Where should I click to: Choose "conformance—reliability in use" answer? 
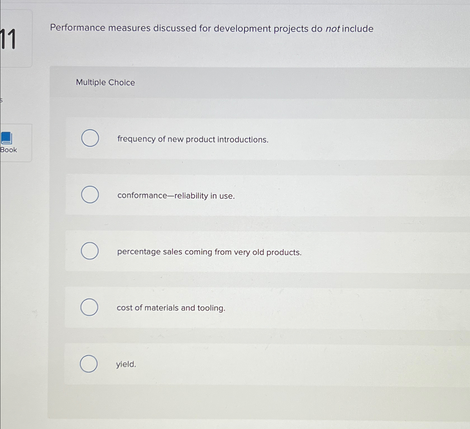pyautogui.click(x=176, y=196)
